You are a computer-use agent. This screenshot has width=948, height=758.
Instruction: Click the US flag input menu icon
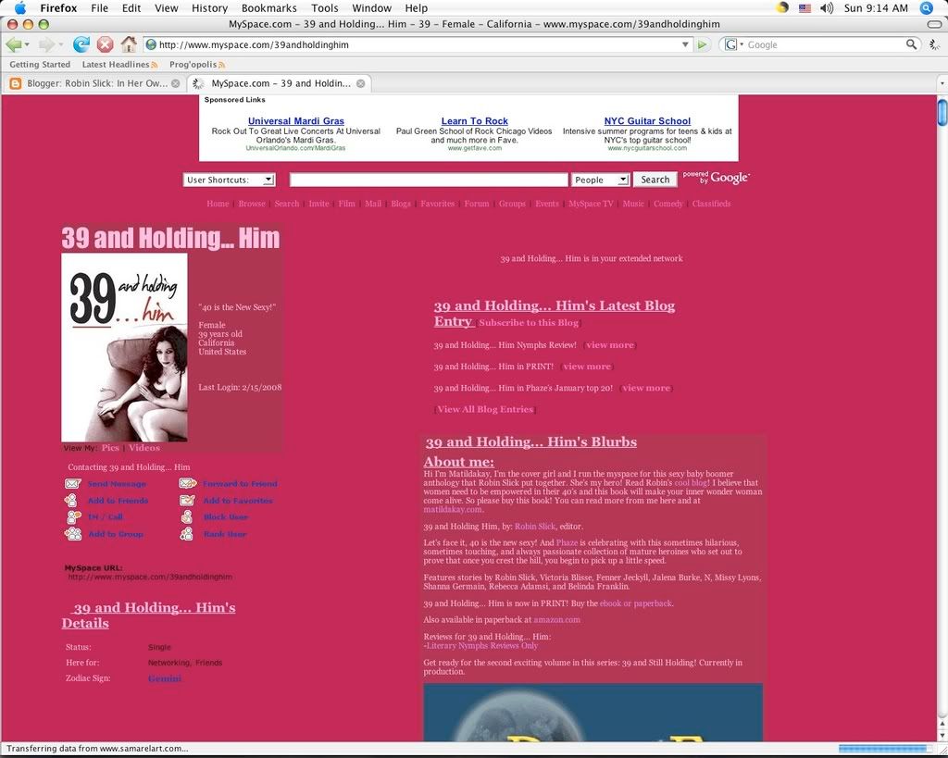coord(805,7)
